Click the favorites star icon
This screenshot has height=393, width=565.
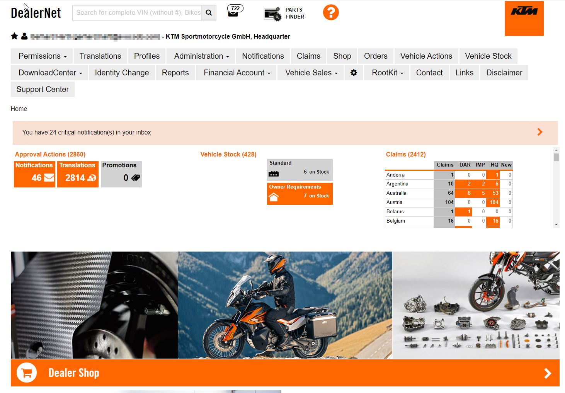click(14, 36)
